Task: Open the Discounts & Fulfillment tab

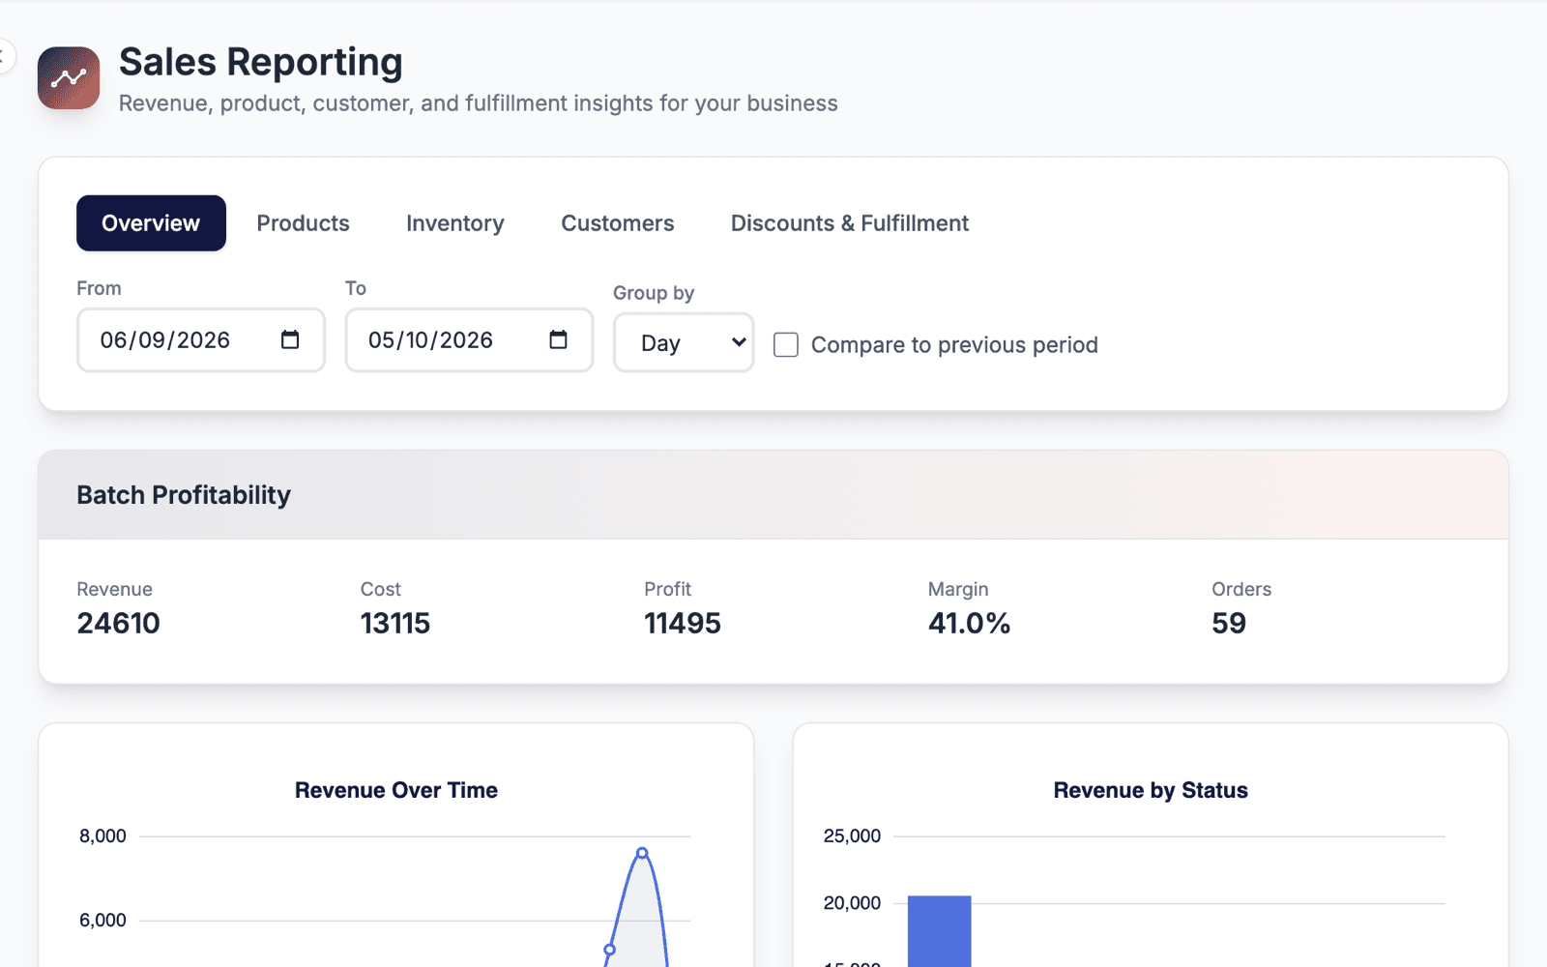Action: [850, 223]
